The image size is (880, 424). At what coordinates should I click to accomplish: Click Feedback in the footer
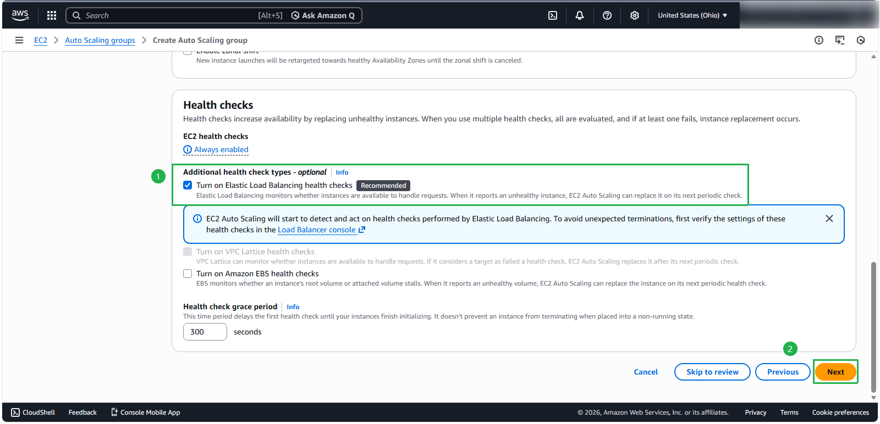(x=82, y=412)
